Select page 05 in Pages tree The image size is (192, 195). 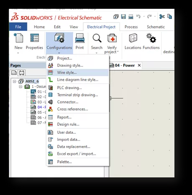click(x=38, y=112)
